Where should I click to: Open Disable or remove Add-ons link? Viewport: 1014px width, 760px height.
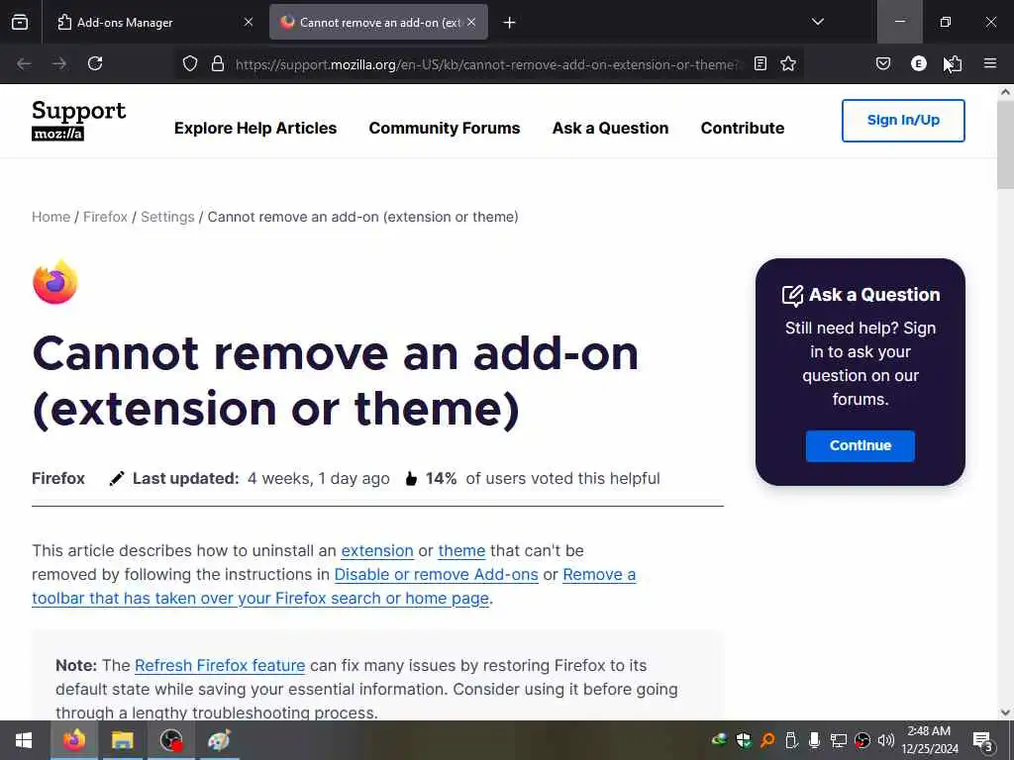click(437, 575)
